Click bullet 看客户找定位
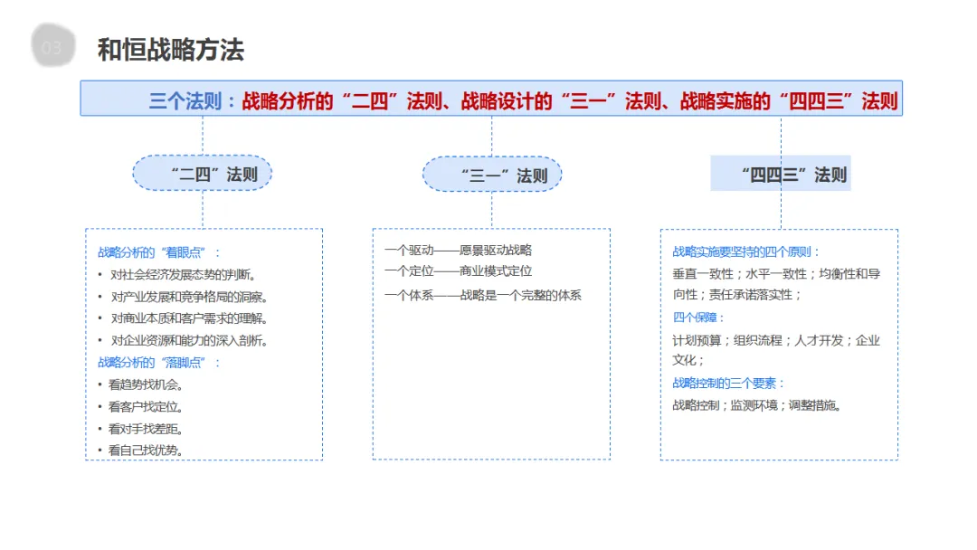The height and width of the screenshot is (550, 977). [x=145, y=407]
